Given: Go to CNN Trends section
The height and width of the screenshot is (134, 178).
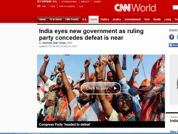Looking at the screenshot, I should click(x=72, y=19).
